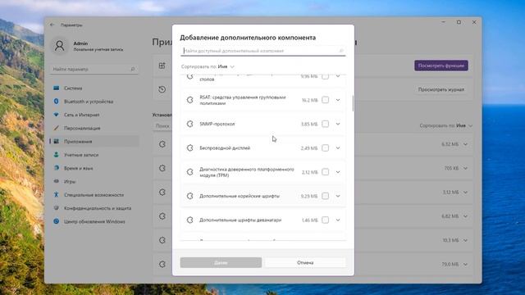525x295 pixels.
Task: Select Специальные возможности accessibility icon
Action: click(57, 195)
